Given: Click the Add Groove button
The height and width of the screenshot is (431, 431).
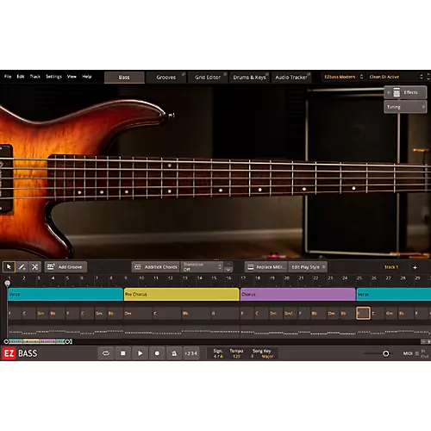Looking at the screenshot, I should pyautogui.click(x=66, y=267).
